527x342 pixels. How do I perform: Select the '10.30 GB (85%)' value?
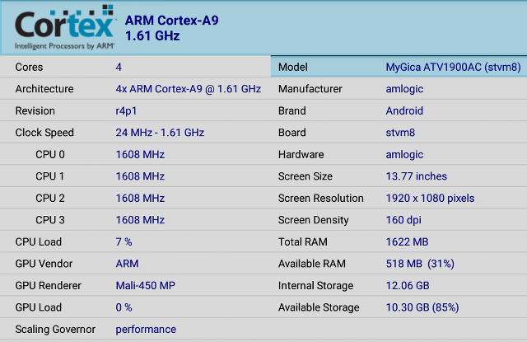pos(422,307)
